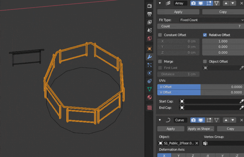Screen dimensions: 244x157
Task: Remove the Curve modifier
Action: [x=241, y=120]
